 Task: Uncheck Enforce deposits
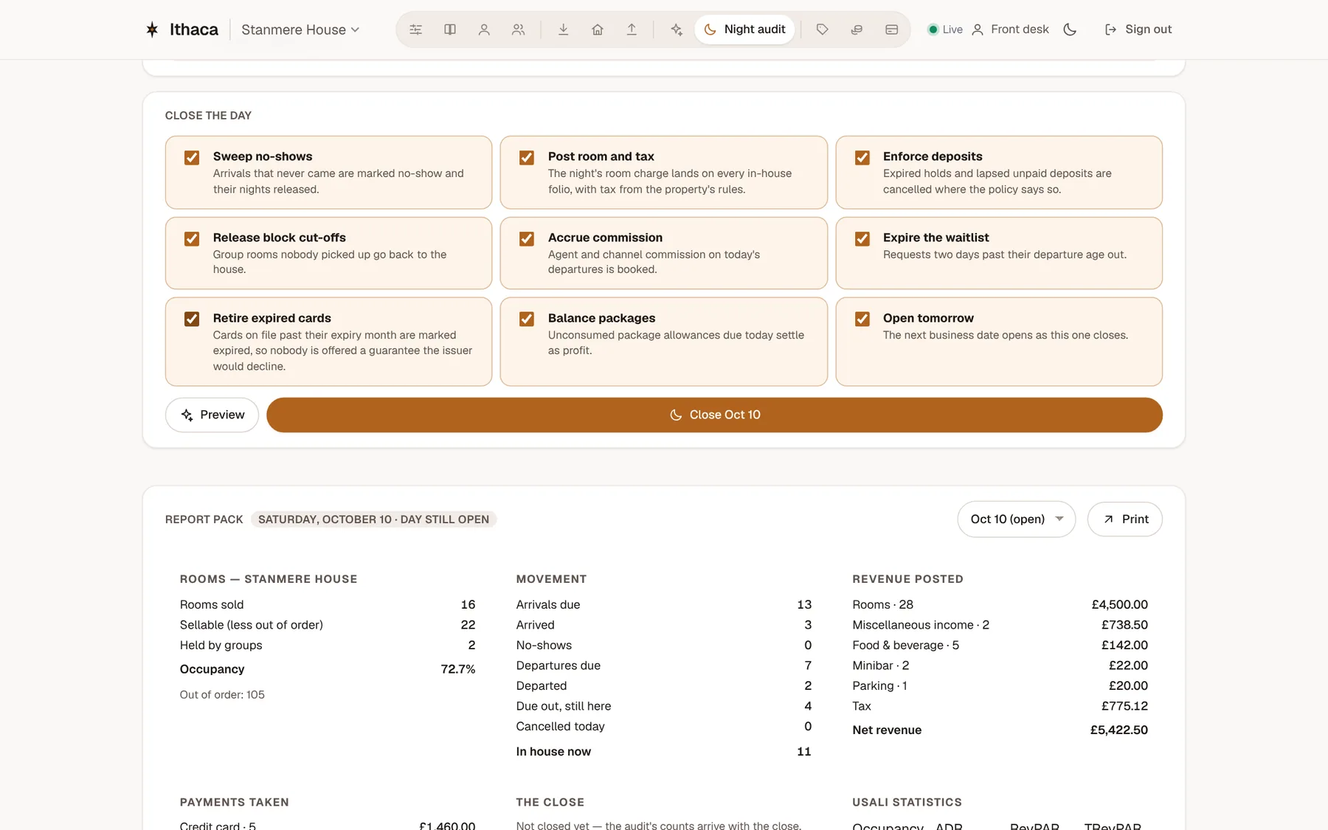click(x=862, y=158)
